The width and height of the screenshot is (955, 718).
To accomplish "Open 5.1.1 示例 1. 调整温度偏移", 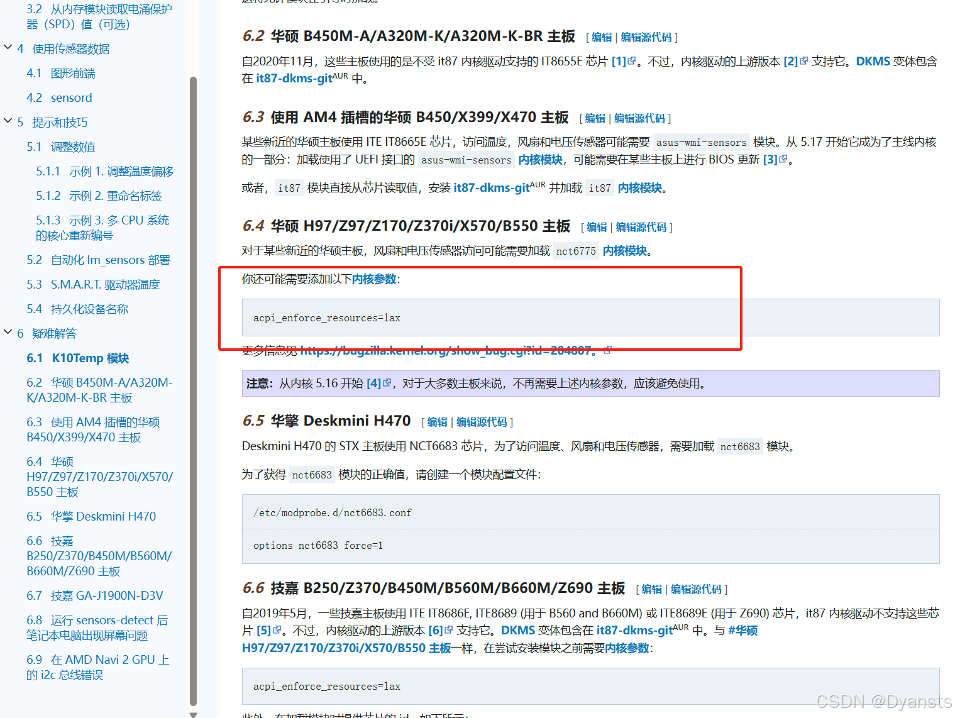I will click(104, 172).
